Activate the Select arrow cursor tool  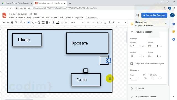point(29,22)
